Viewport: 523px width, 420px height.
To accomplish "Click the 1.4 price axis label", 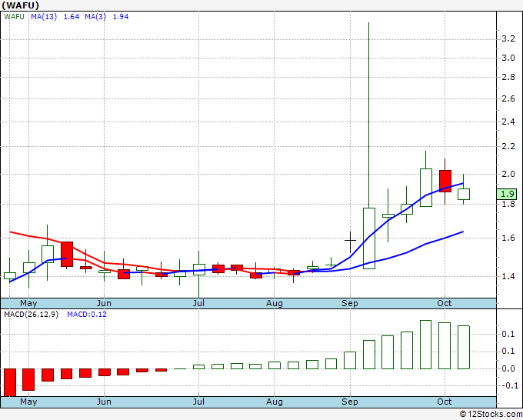I will [508, 276].
